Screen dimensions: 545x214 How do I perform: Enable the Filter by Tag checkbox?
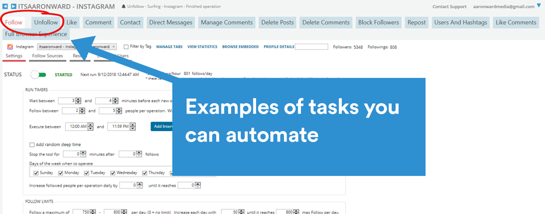pyautogui.click(x=126, y=47)
